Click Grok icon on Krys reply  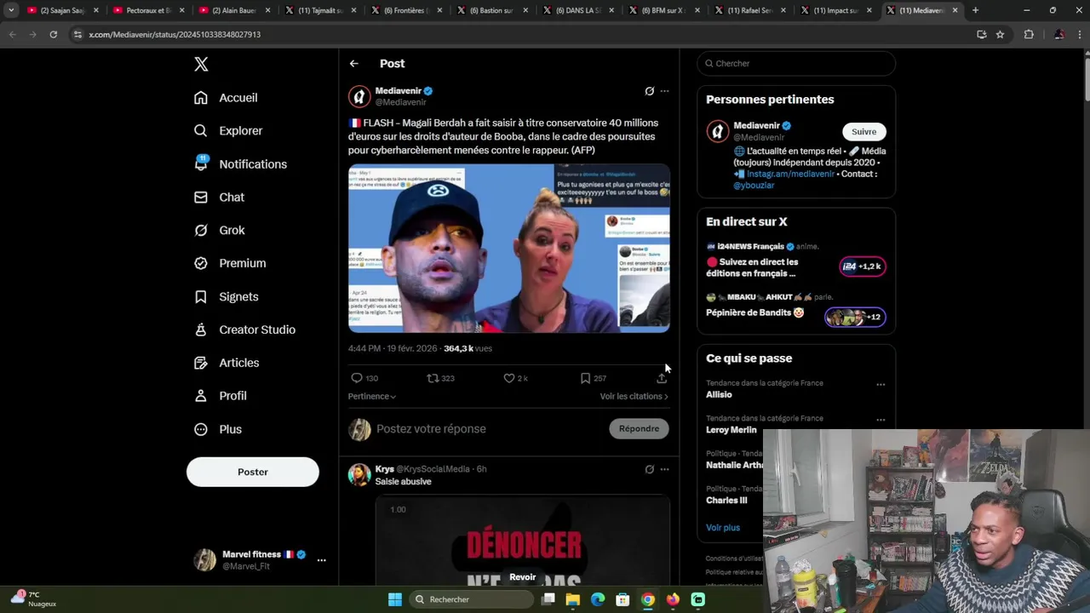coord(649,469)
